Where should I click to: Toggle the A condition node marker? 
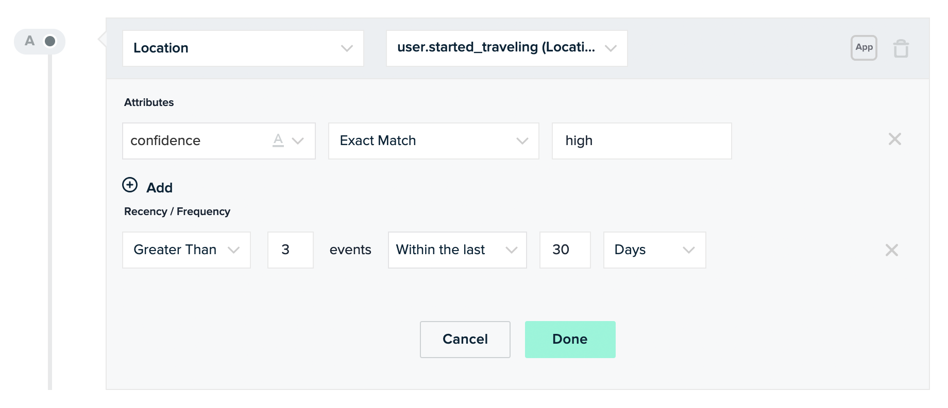point(49,41)
